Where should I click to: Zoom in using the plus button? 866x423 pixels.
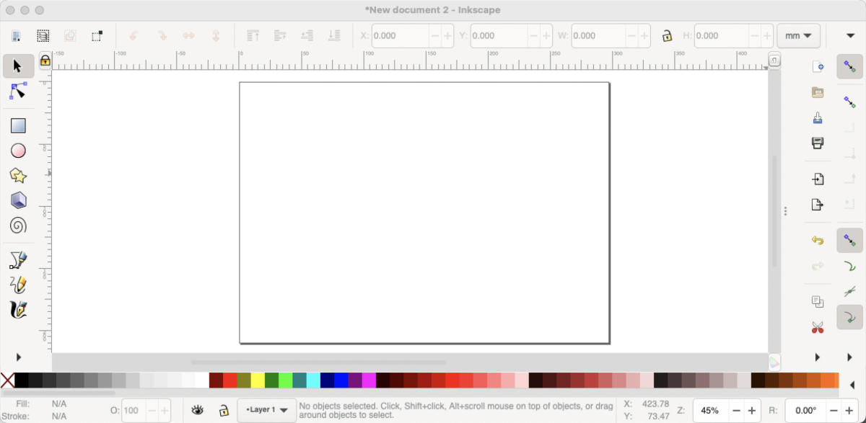pos(751,410)
